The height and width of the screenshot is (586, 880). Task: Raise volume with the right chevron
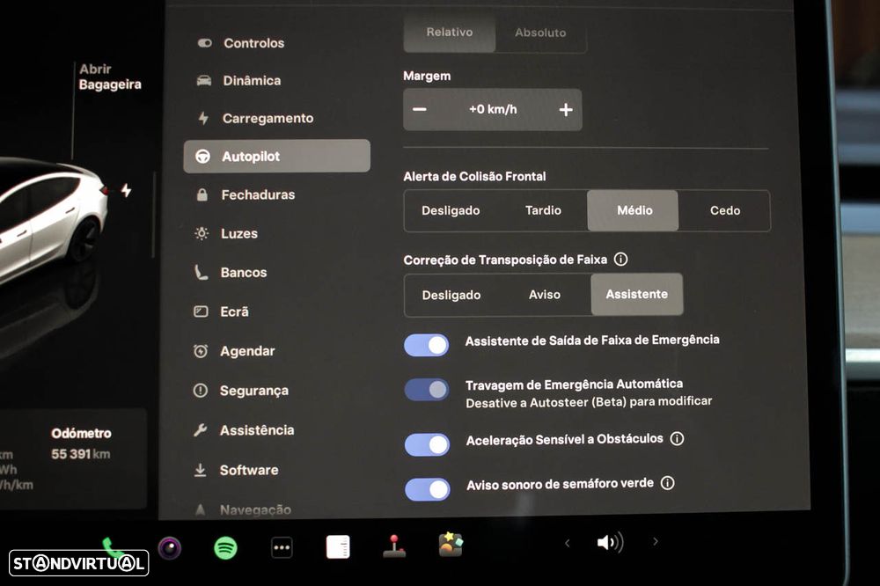[x=655, y=542]
